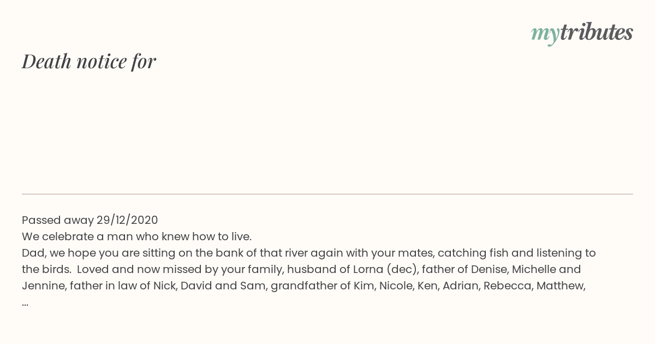Select the name Jennine
The image size is (655, 344).
(43, 286)
